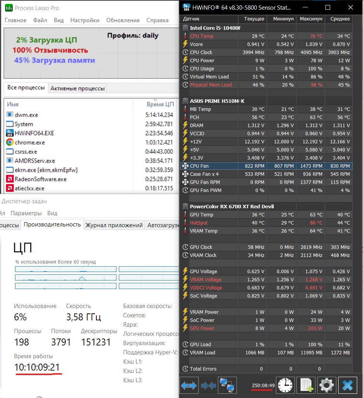Open Главное menu in Process Lasso

(x=15, y=20)
